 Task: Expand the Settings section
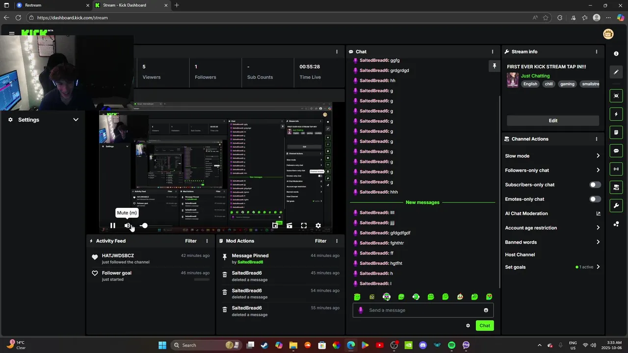(x=76, y=120)
